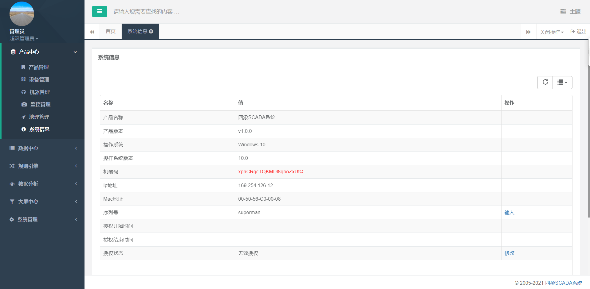Open 机器管理 in the sidebar
The image size is (590, 289).
click(39, 92)
